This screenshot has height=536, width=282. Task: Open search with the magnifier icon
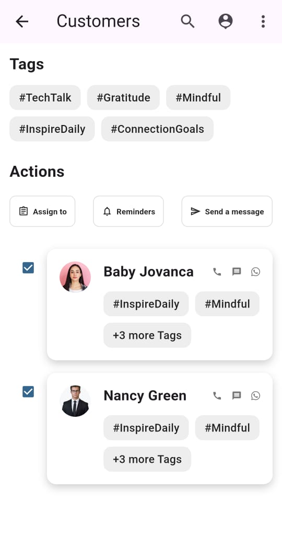click(x=187, y=21)
